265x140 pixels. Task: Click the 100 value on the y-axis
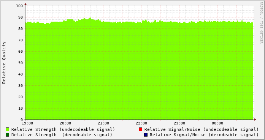click(x=19, y=6)
